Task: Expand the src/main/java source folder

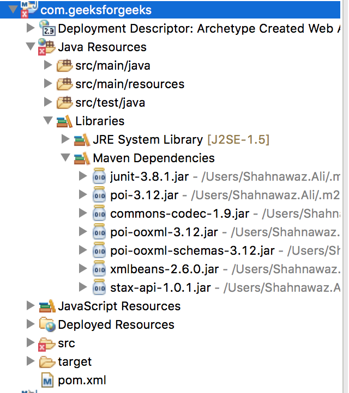Action: pyautogui.click(x=48, y=65)
